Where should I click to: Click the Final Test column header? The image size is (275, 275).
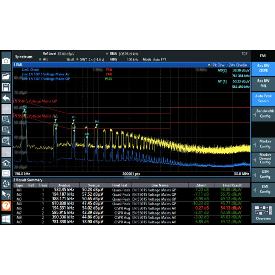pyautogui.click(x=120, y=185)
